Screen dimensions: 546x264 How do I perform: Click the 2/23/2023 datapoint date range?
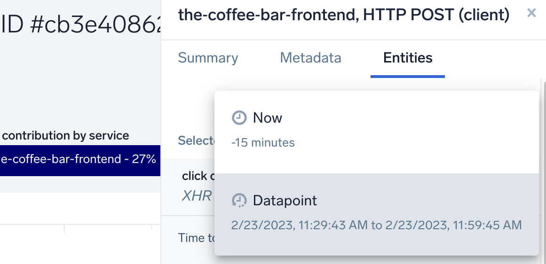tap(376, 225)
